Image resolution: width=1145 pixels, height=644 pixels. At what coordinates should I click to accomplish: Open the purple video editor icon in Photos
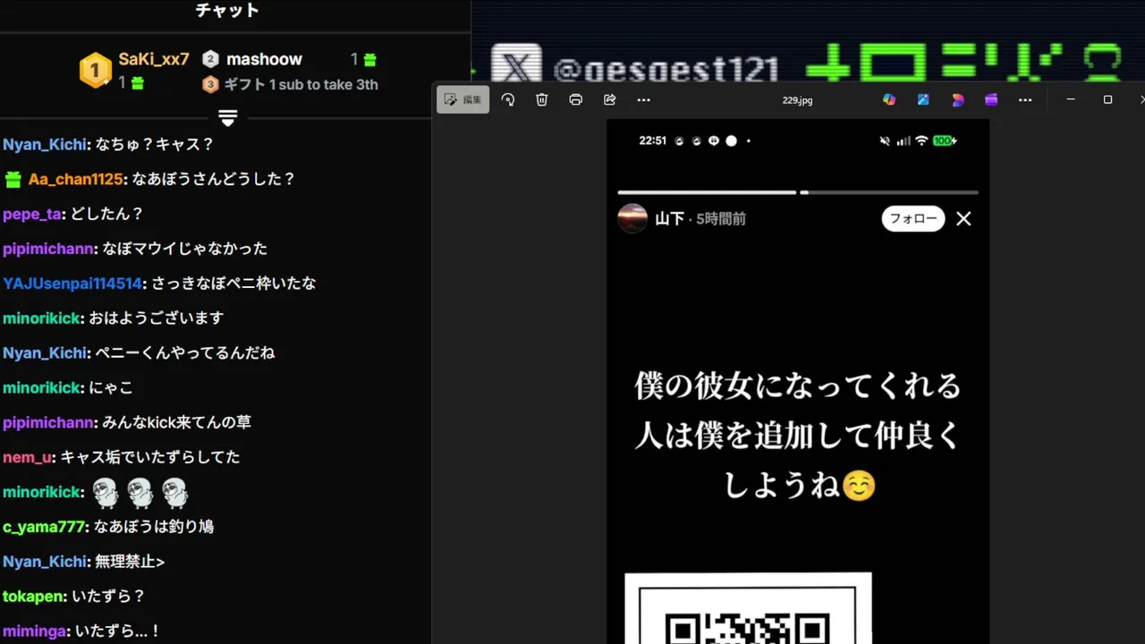(x=991, y=99)
